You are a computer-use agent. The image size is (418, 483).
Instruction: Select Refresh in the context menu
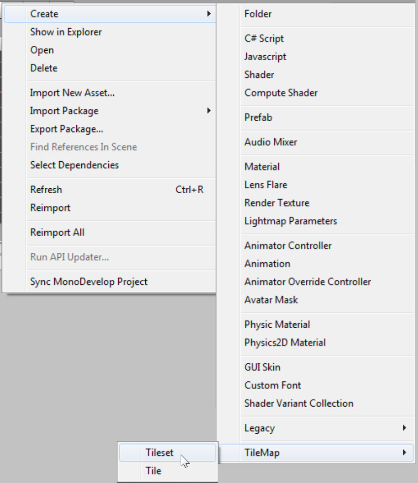point(110,189)
